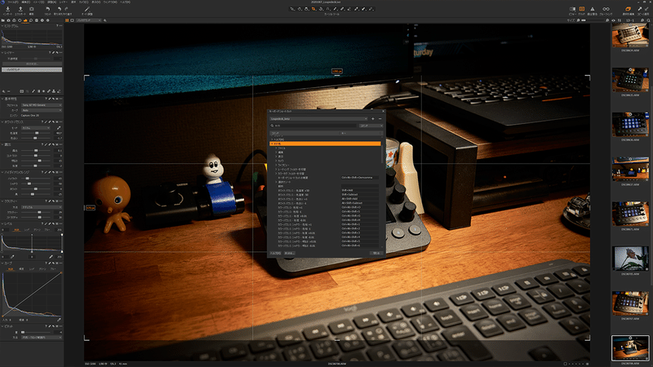The height and width of the screenshot is (367, 653).
Task: Select the RGB tab in the Curve panel
Action: tap(11, 269)
